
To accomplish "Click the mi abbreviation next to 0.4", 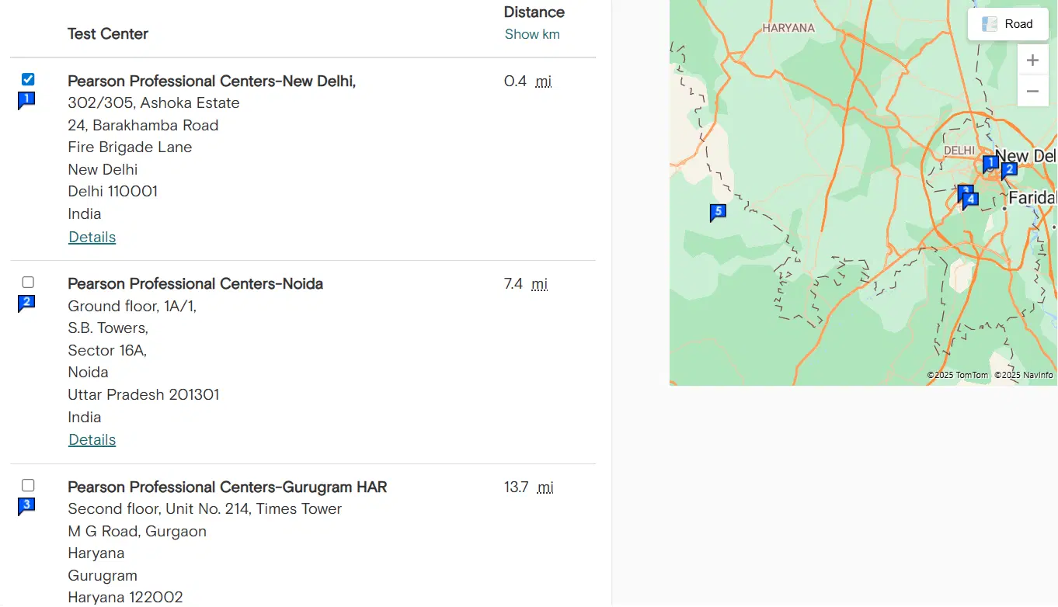I will point(544,82).
